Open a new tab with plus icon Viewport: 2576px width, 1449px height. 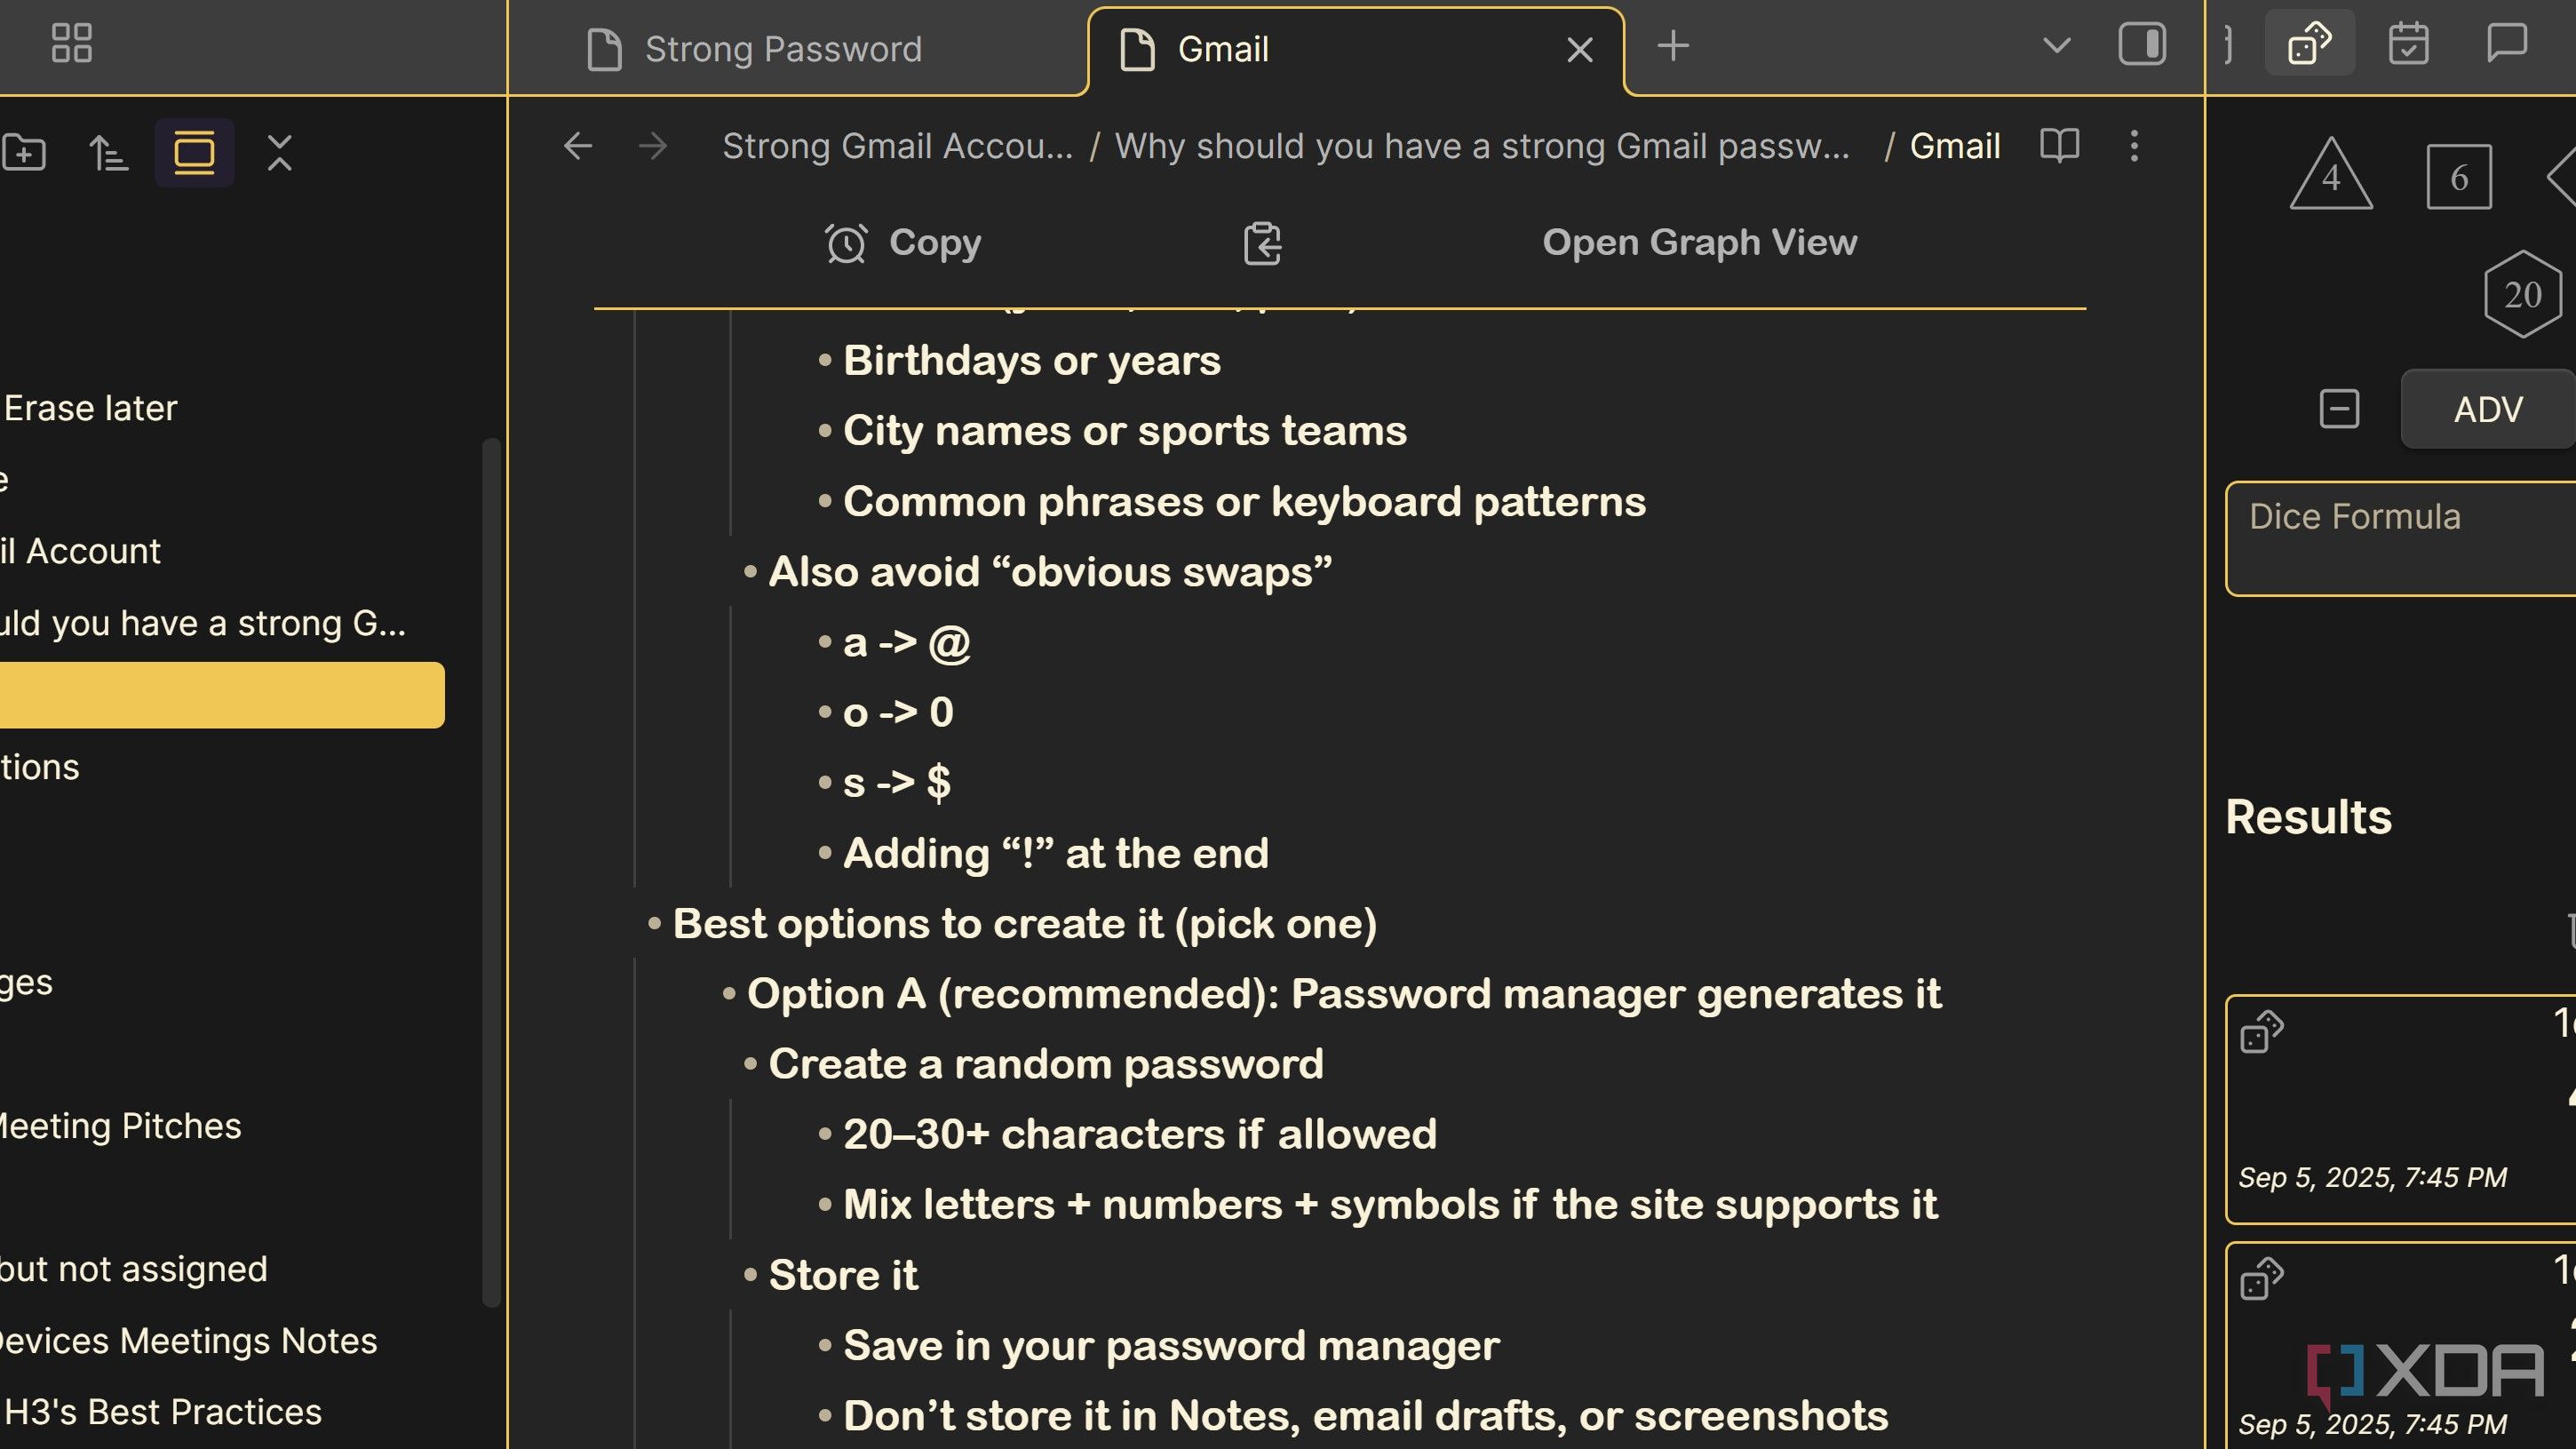[1673, 46]
